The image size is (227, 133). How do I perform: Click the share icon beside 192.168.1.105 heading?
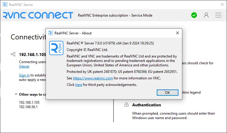tap(13, 54)
